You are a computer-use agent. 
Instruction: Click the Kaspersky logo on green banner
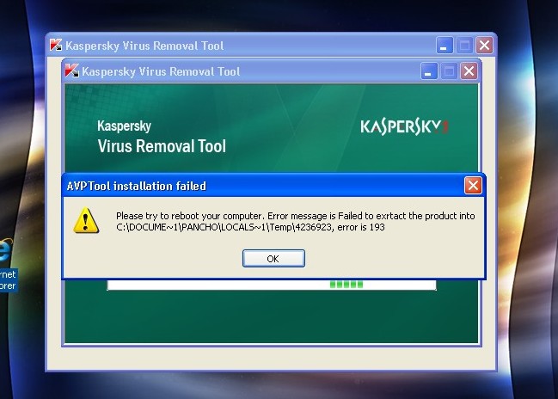(x=405, y=127)
